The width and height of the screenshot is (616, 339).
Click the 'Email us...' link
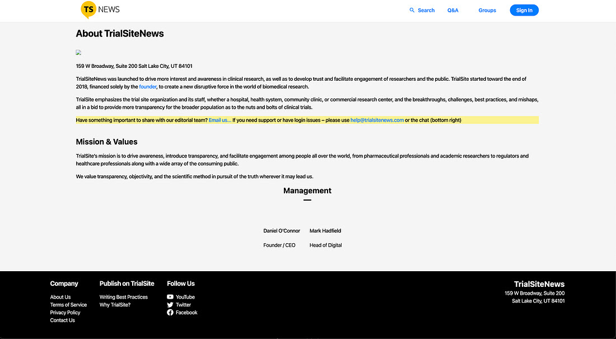pyautogui.click(x=220, y=120)
